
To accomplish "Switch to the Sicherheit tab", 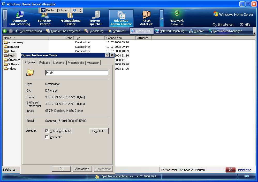I will [x=59, y=63].
